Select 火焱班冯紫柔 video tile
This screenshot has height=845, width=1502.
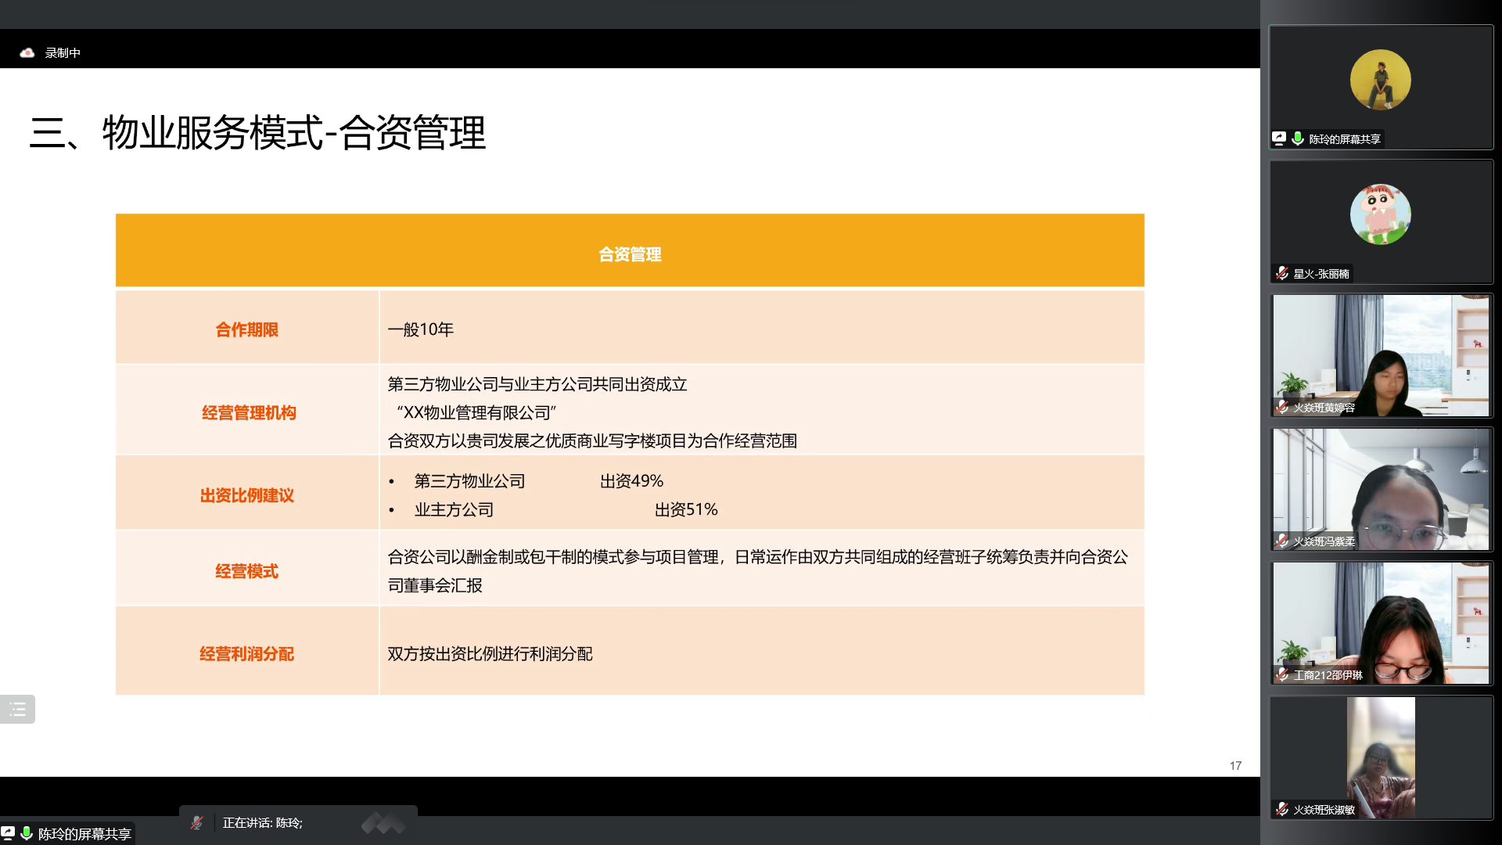pyautogui.click(x=1382, y=489)
